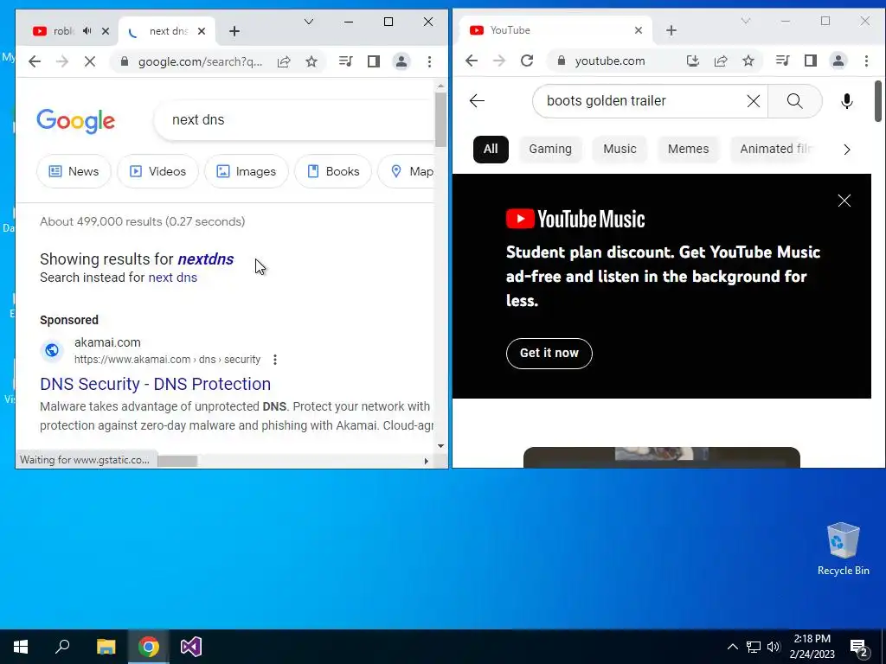Filter results by Images

[247, 171]
